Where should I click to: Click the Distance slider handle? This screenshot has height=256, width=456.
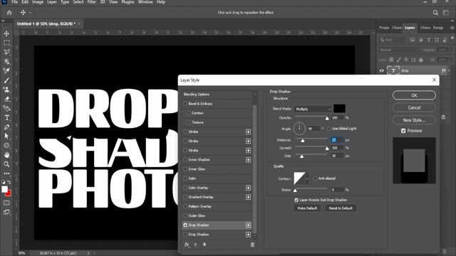click(303, 141)
